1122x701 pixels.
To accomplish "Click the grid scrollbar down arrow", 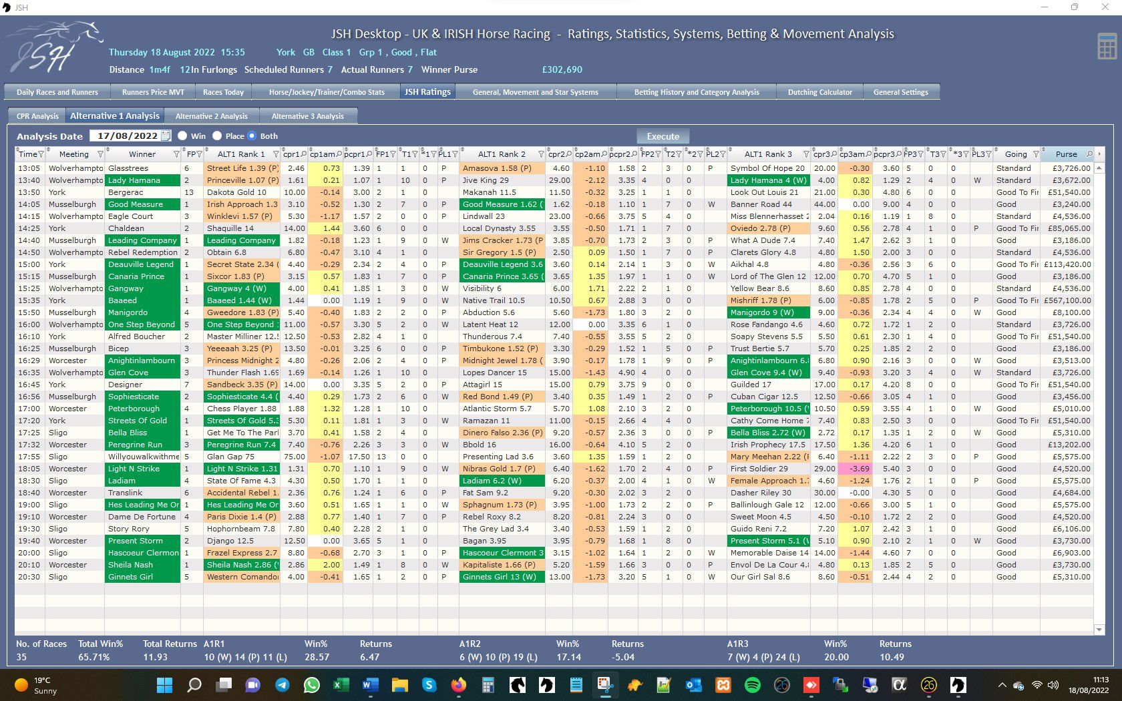I will (x=1099, y=629).
